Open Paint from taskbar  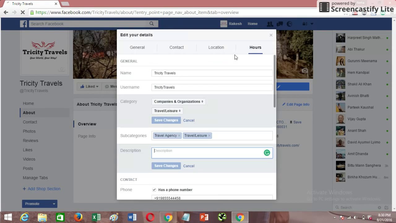point(114,217)
